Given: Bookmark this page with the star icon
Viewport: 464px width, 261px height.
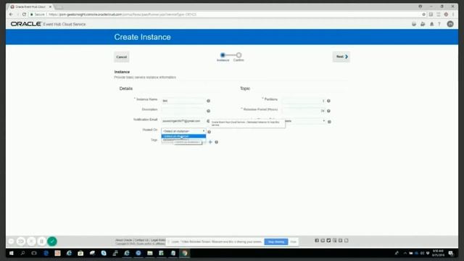Looking at the screenshot, I should (x=423, y=14).
